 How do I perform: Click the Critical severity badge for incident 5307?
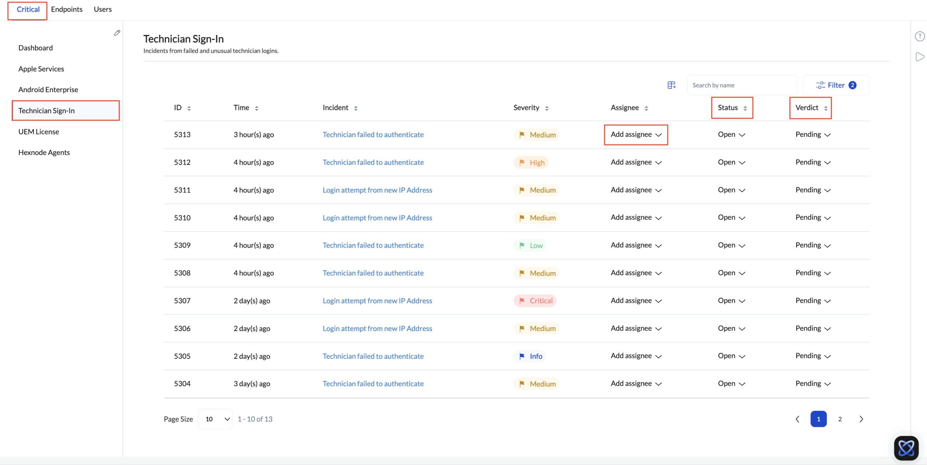coord(535,300)
